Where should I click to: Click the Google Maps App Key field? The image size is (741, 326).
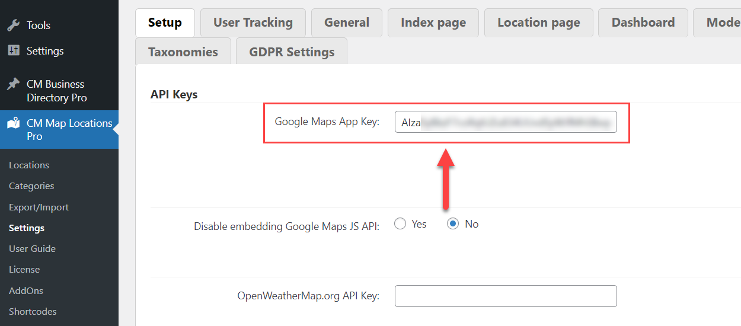(506, 123)
